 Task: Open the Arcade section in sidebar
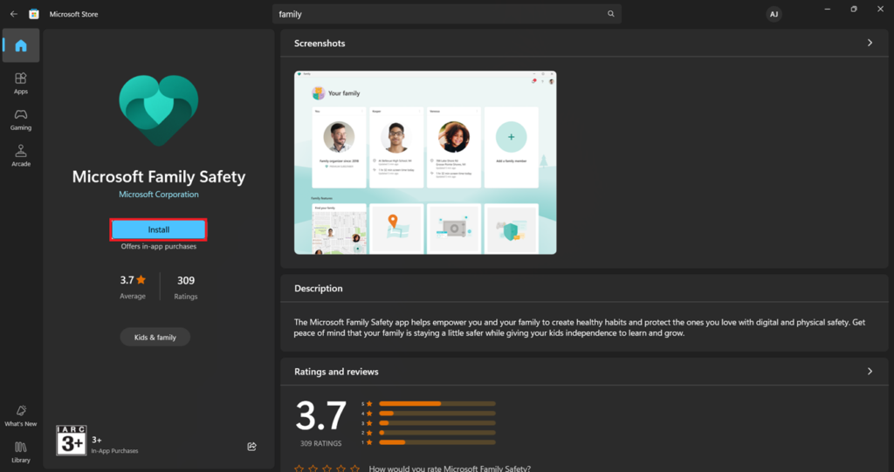click(x=21, y=155)
